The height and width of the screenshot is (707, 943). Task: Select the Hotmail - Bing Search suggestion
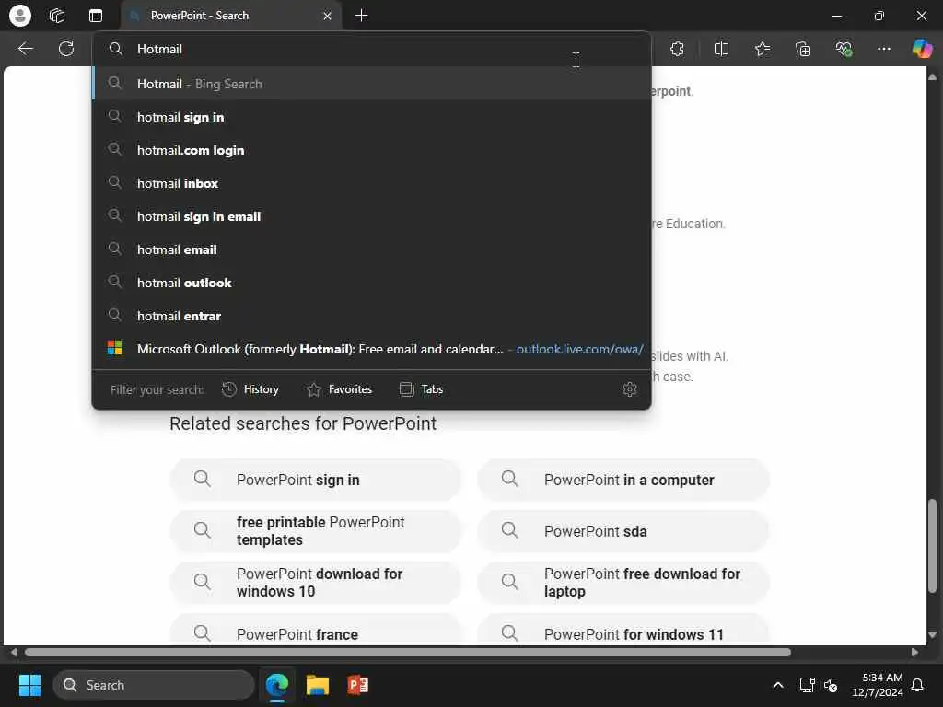(x=372, y=84)
